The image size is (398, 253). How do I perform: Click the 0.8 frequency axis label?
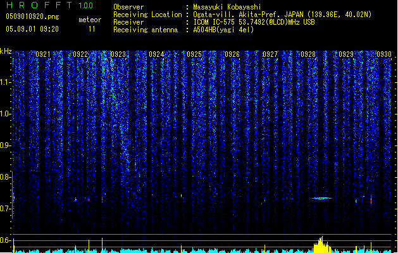[x=5, y=177]
